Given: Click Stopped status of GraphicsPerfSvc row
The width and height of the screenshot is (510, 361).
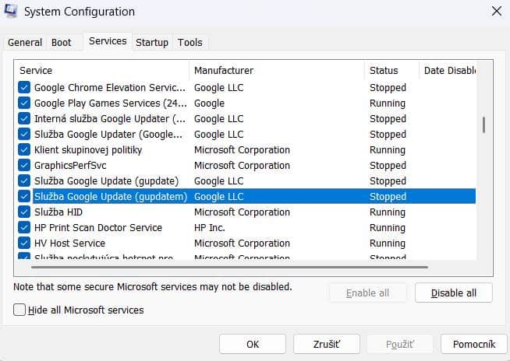Looking at the screenshot, I should click(388, 166).
